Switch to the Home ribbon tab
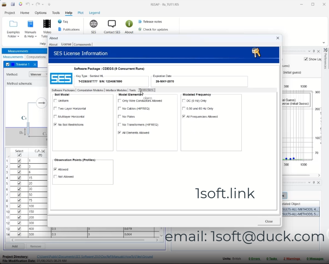The height and width of the screenshot is (264, 329). (25, 13)
